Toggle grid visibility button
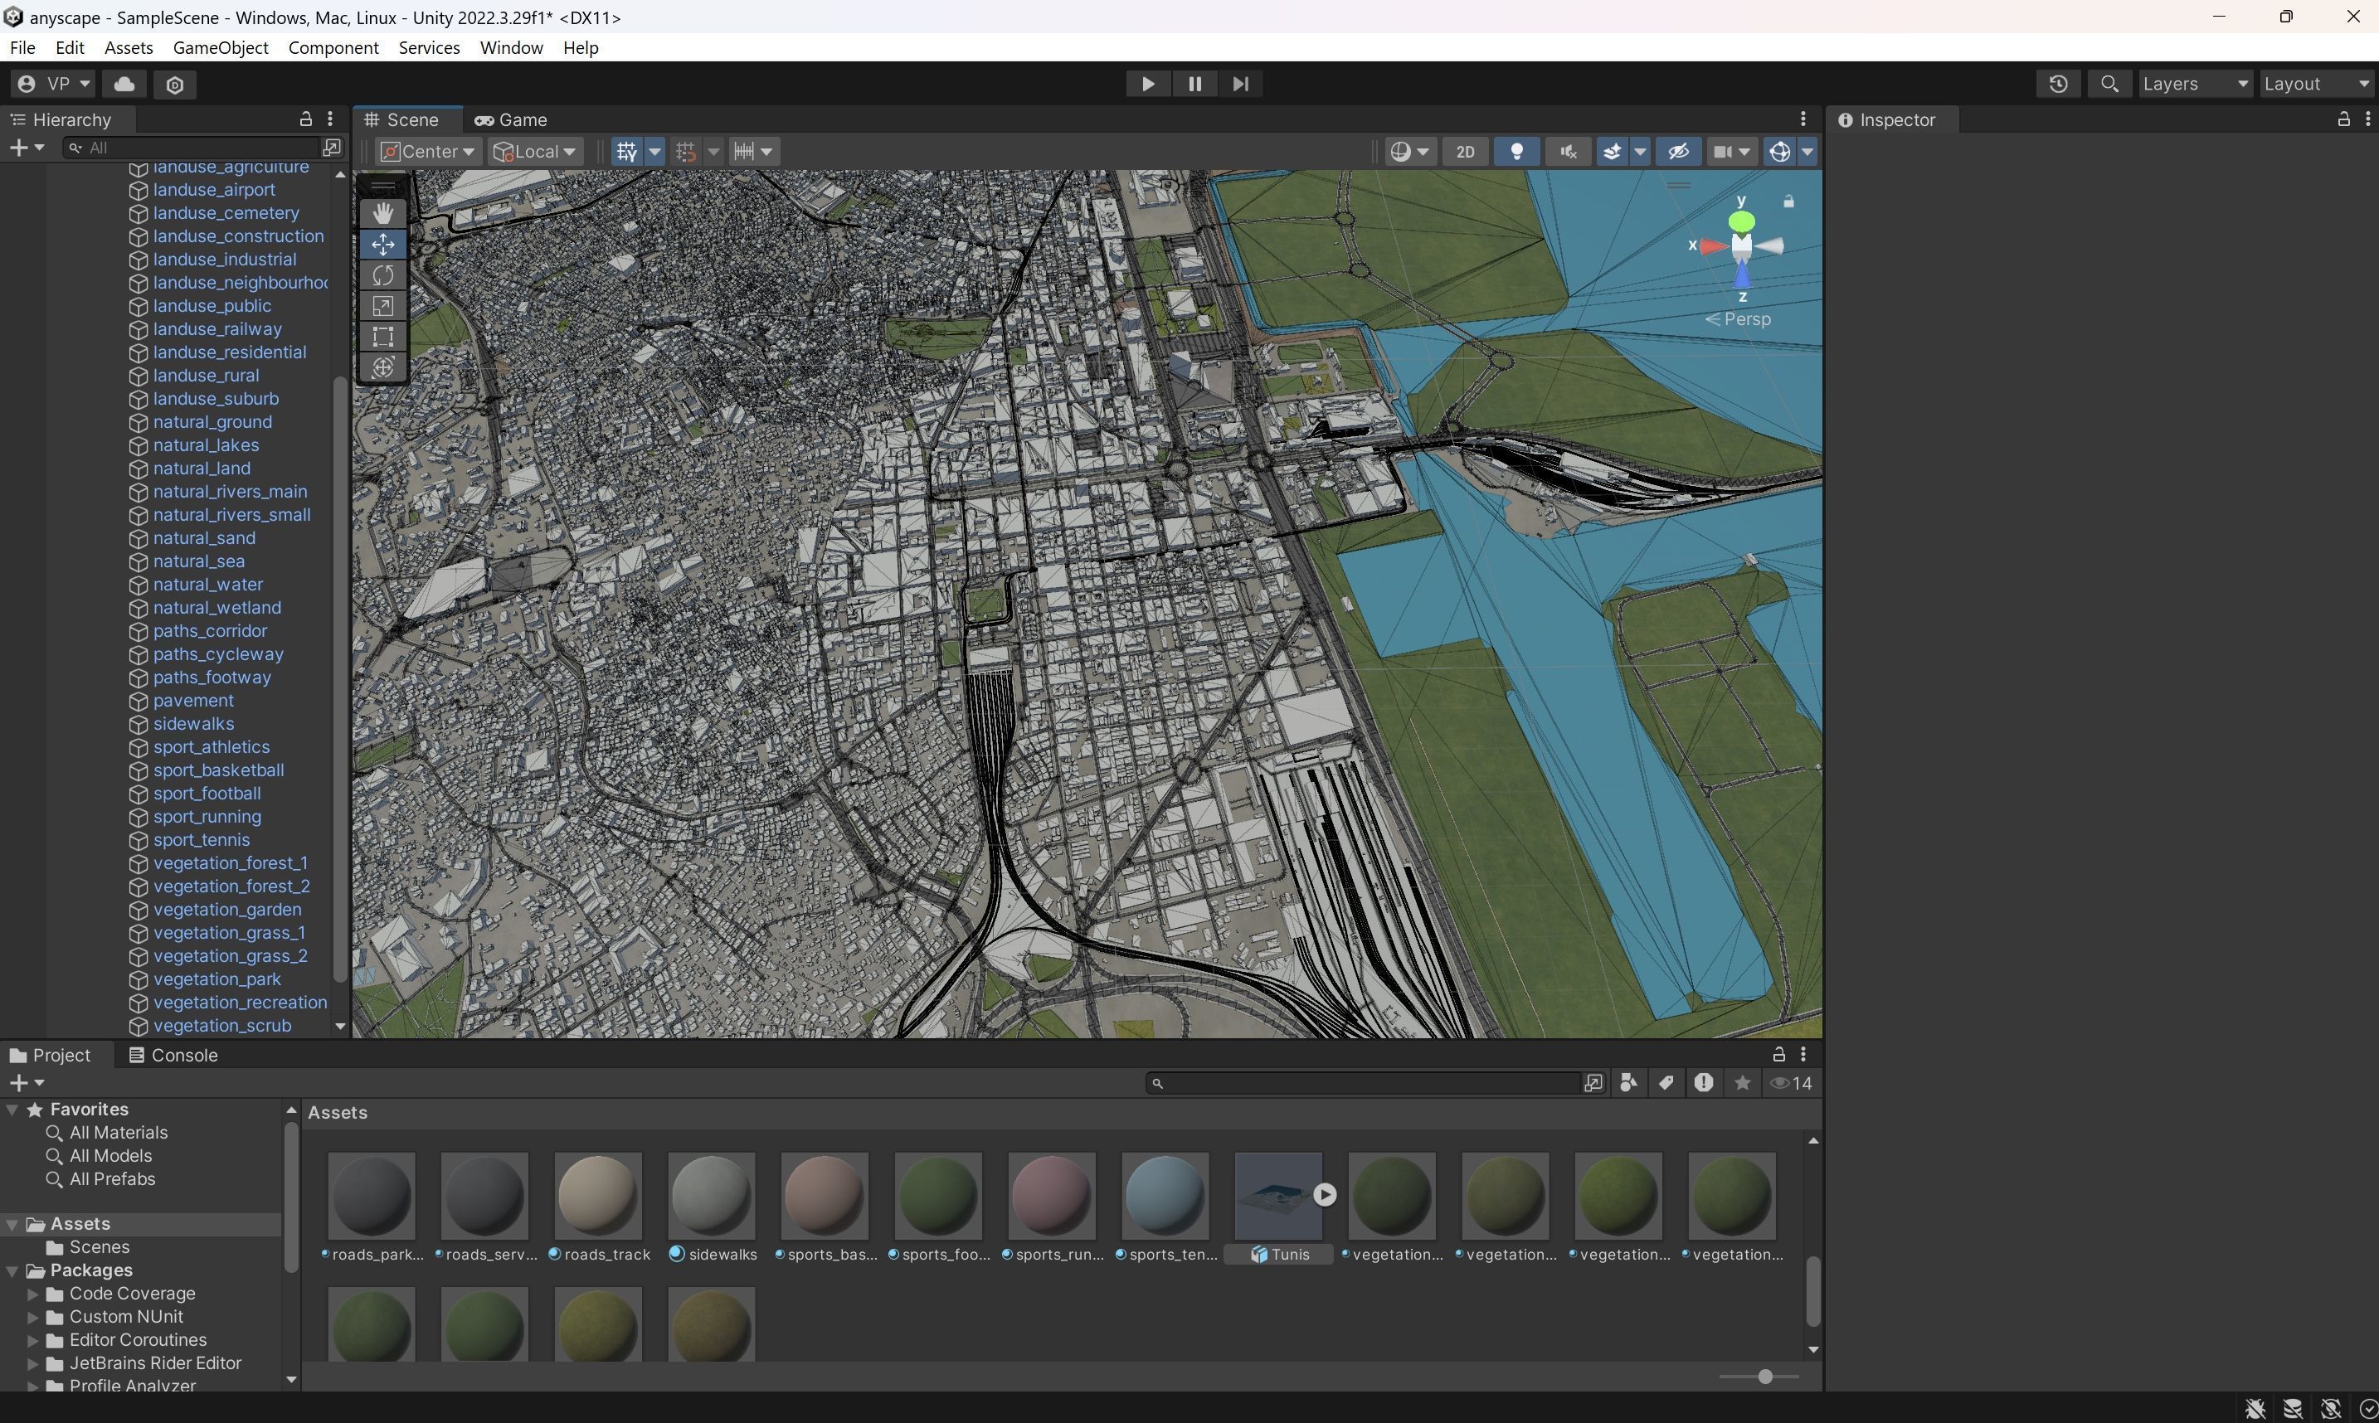 626,152
